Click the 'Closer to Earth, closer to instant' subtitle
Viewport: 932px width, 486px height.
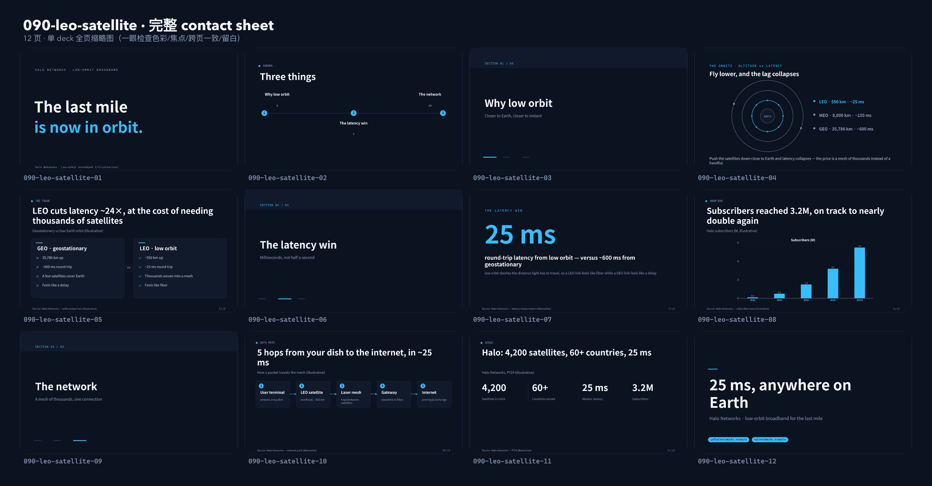[x=513, y=116]
